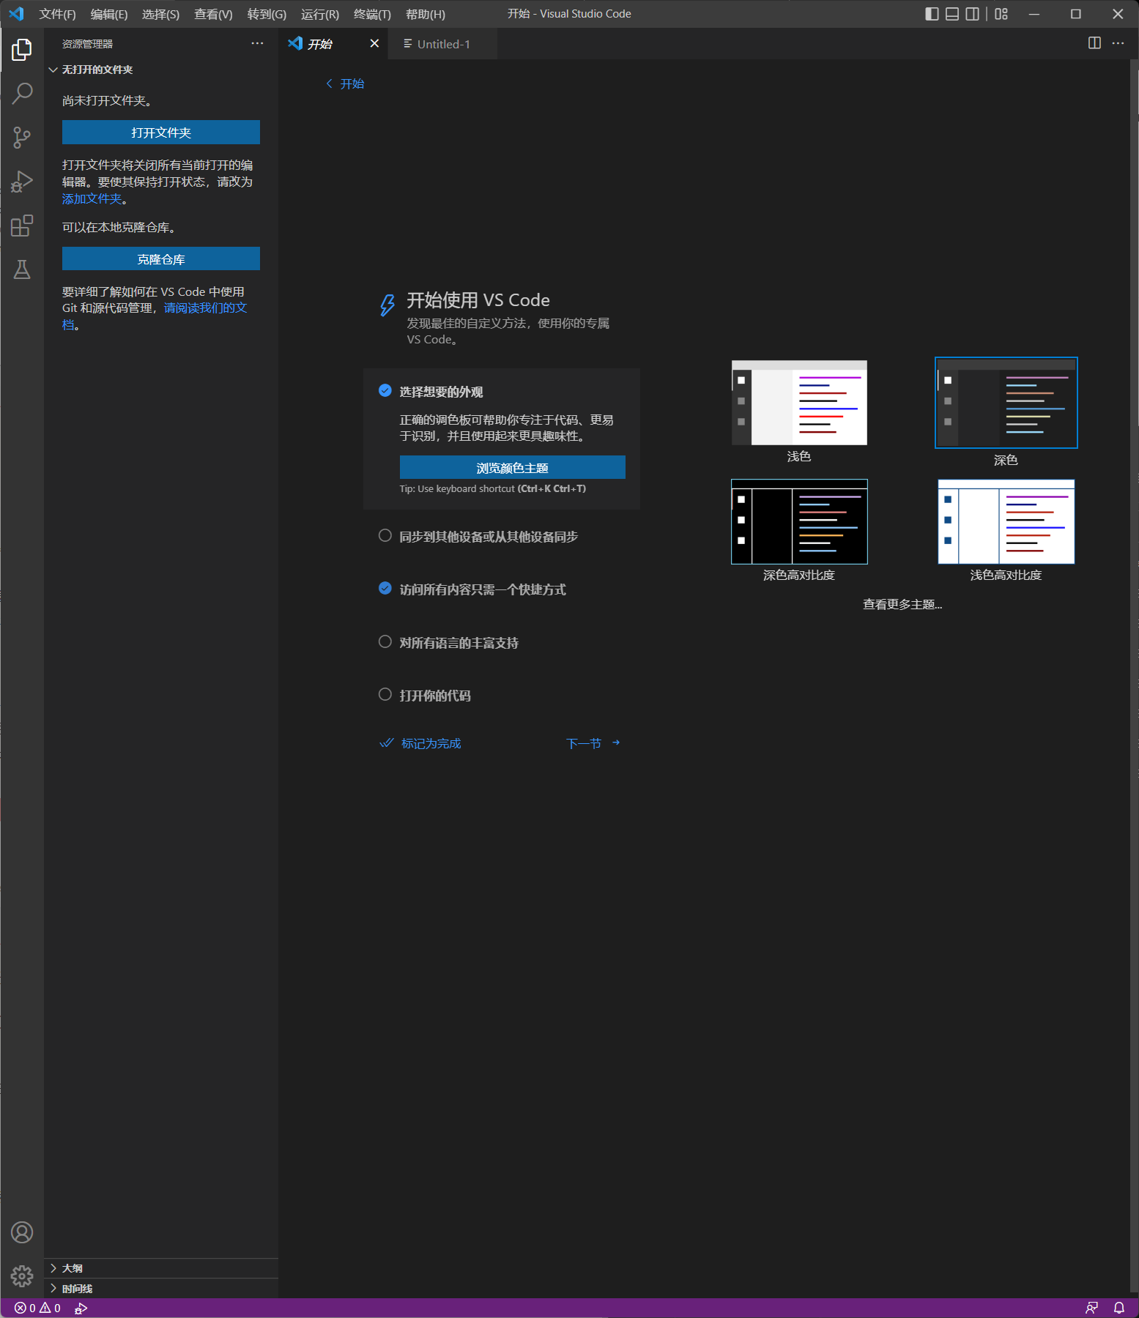
Task: Select the 深色高对比度 theme thumbnail
Action: 799,521
